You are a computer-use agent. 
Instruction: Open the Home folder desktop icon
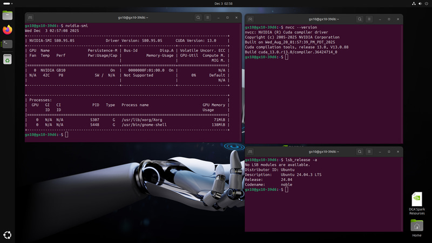[417, 228]
